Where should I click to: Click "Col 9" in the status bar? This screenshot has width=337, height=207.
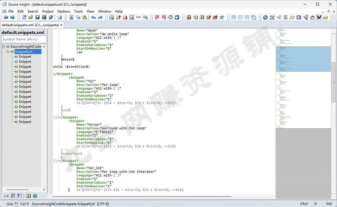point(24,204)
